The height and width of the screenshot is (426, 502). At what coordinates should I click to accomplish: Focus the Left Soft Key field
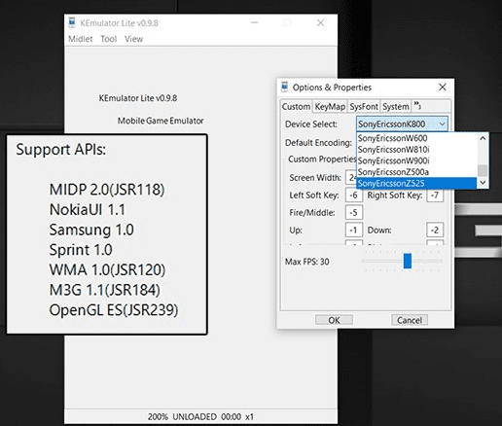[x=354, y=195]
